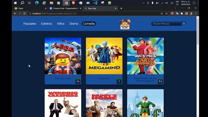Open Task View in the taskbar
The width and height of the screenshot is (208, 117).
(x=29, y=3)
